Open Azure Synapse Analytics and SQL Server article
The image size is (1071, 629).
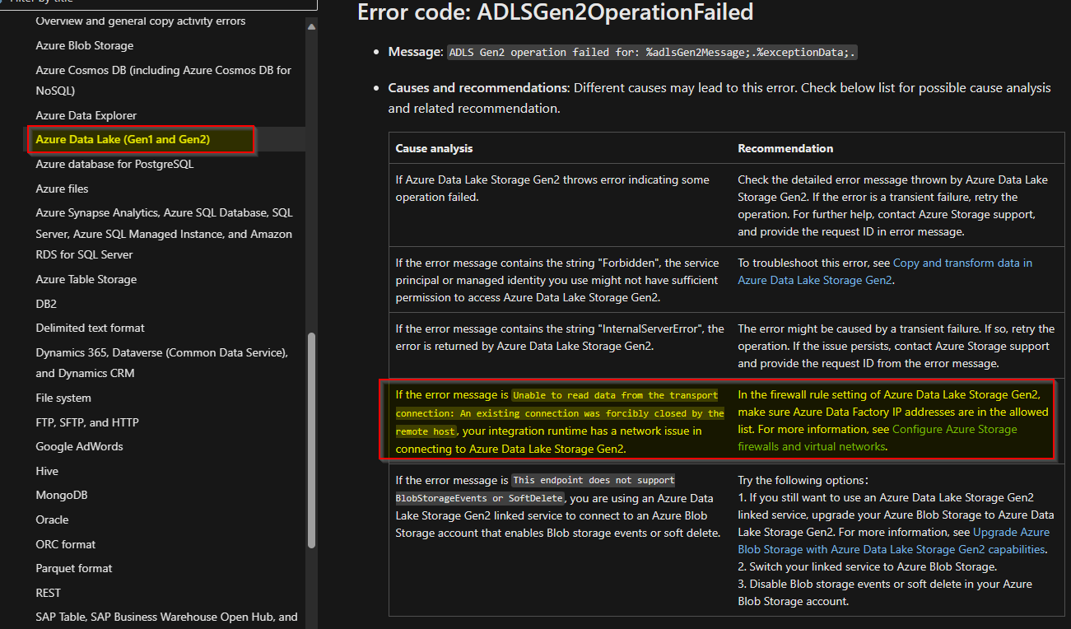(164, 234)
